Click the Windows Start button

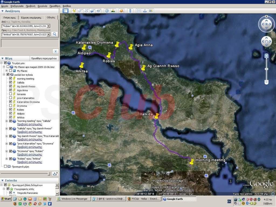pos(6,199)
